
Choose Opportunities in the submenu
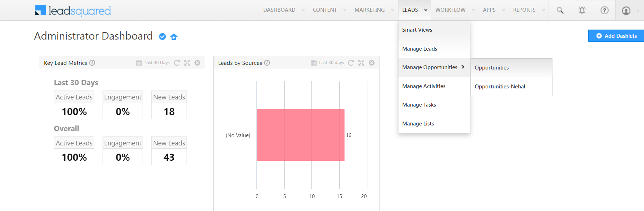pos(511,68)
